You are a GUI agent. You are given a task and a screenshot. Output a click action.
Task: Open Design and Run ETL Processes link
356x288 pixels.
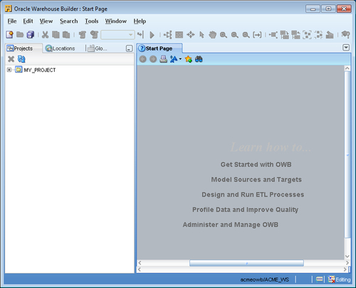pos(253,195)
